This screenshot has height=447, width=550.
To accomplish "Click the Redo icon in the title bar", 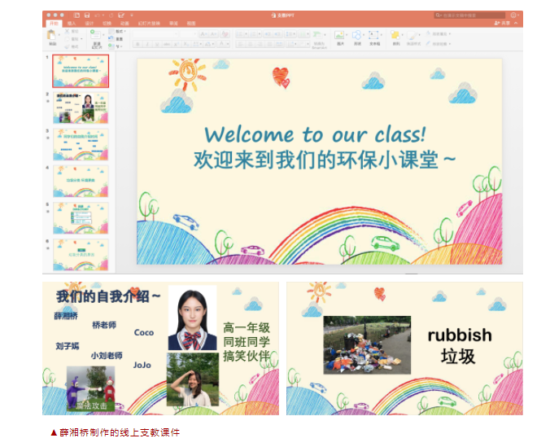I will [x=111, y=15].
